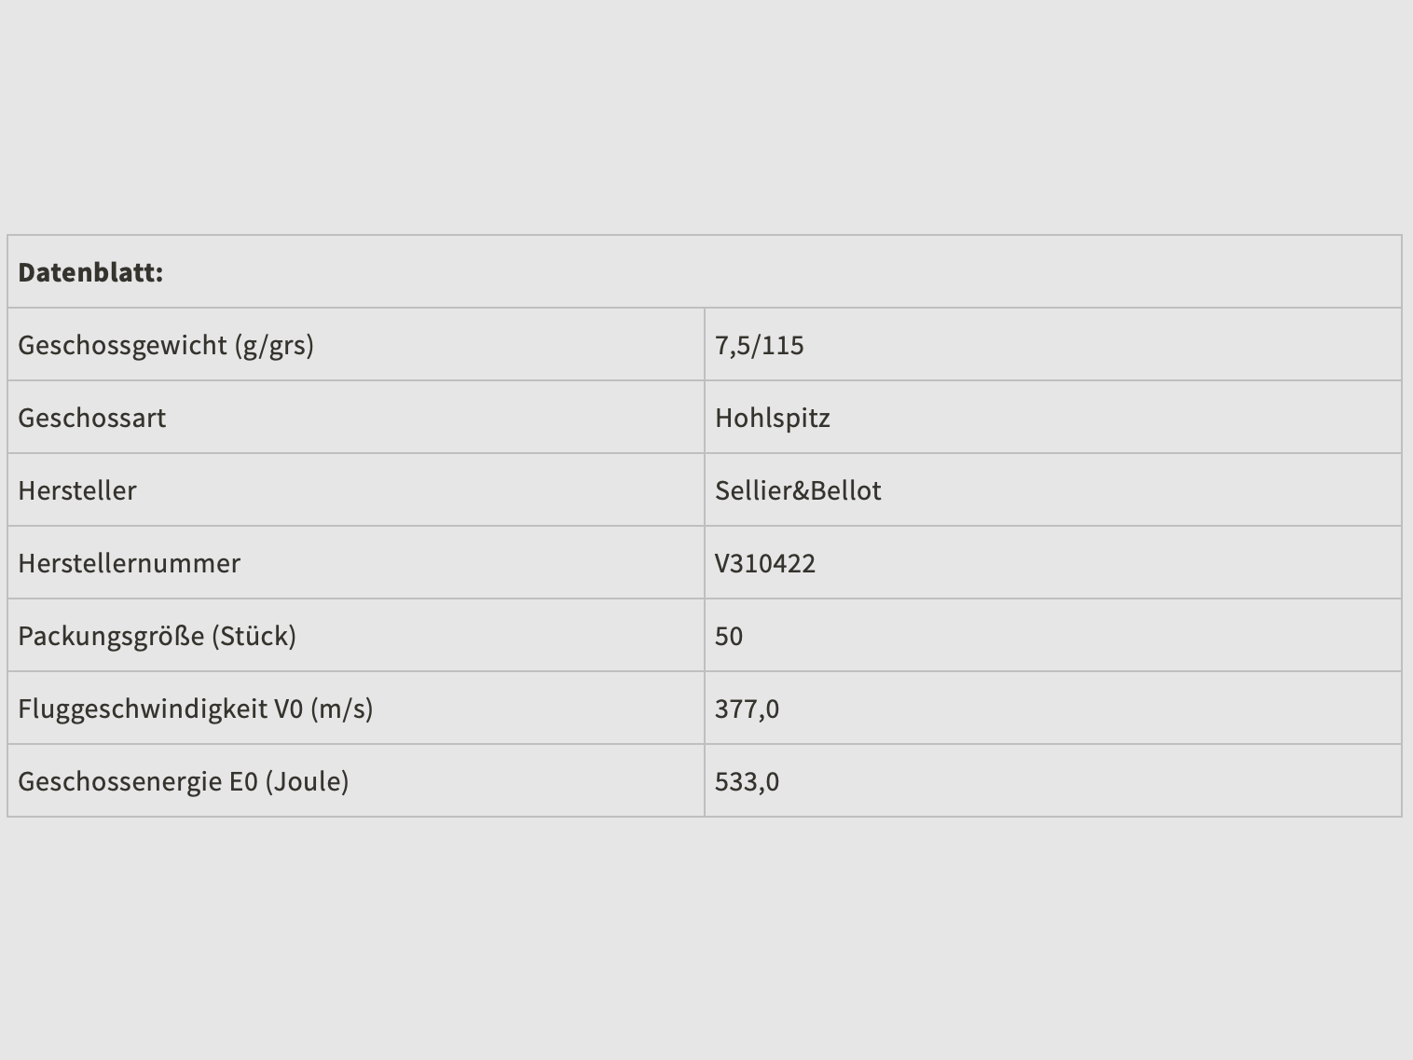Click the (m/s) unit text
Viewport: 1413px width, 1060px height.
(341, 709)
